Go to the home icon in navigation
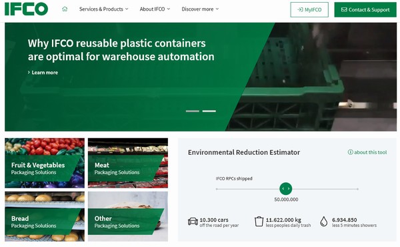Screen dimensions: 400x247 65,9
